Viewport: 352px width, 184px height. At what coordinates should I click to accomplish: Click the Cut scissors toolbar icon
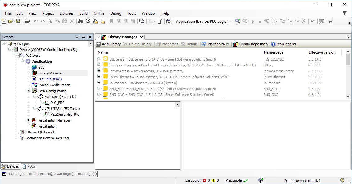(x=50, y=21)
